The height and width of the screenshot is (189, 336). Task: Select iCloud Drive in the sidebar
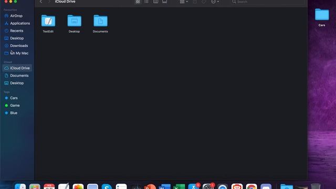pyautogui.click(x=17, y=68)
